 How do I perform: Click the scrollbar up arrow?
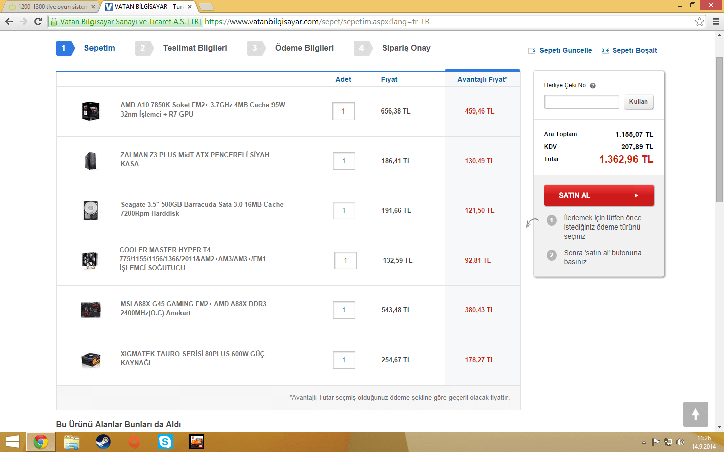pyautogui.click(x=720, y=35)
